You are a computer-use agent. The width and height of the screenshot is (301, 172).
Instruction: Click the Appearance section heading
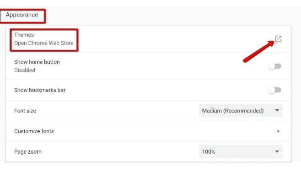click(x=22, y=15)
